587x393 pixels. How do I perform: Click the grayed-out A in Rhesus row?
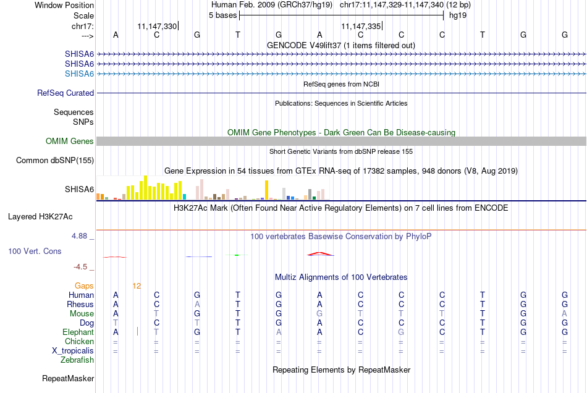[x=197, y=304]
